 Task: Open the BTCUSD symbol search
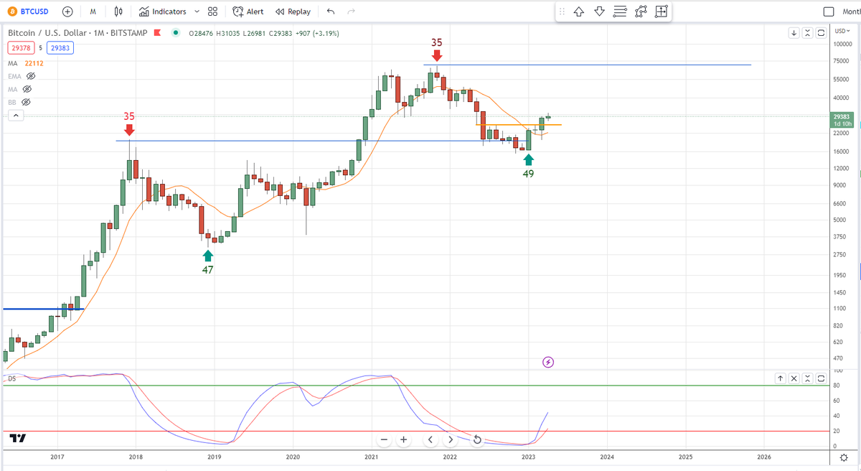pos(28,11)
